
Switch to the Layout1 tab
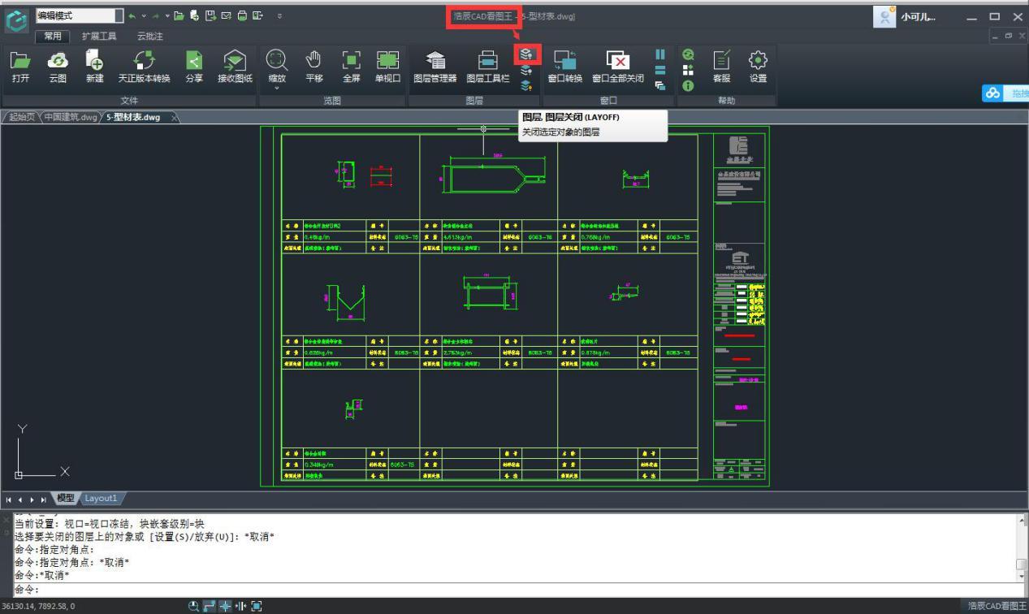pos(102,498)
